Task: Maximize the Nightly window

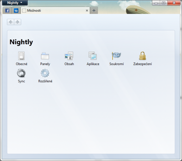Action: (164, 3)
